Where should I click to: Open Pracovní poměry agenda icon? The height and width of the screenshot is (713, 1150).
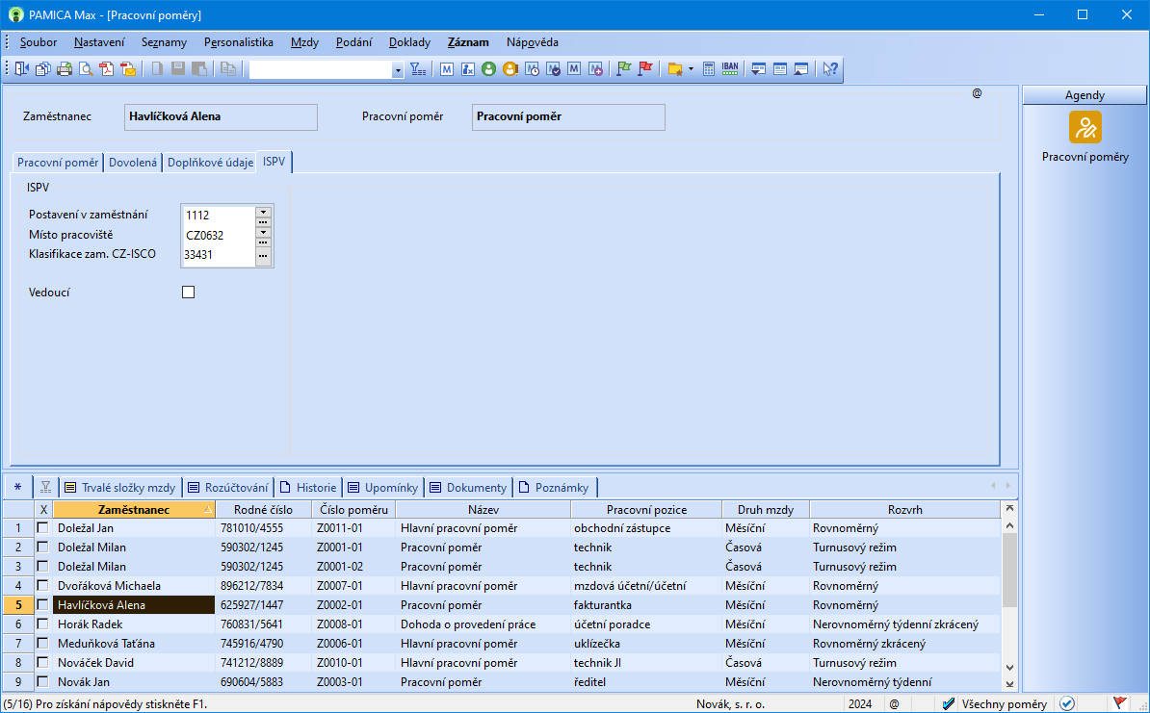pos(1085,127)
